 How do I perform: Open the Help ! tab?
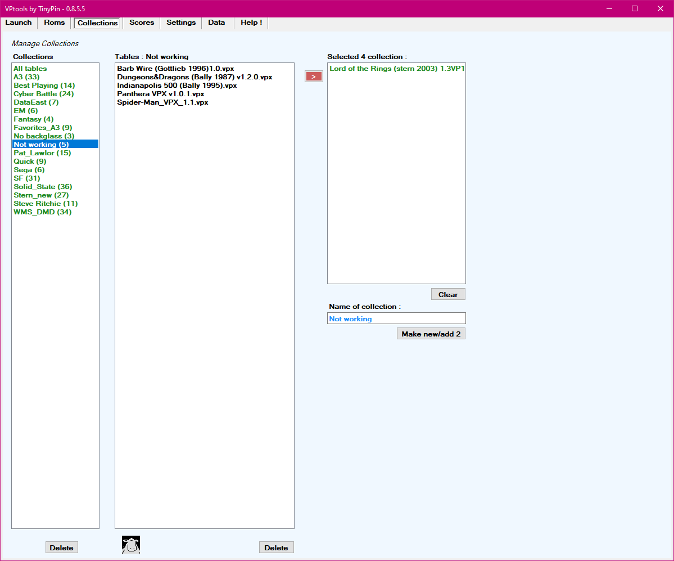[x=251, y=23]
